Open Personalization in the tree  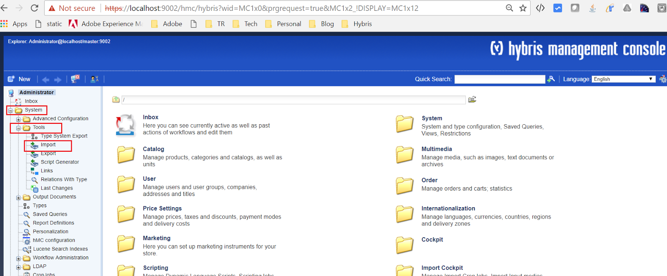click(x=50, y=232)
